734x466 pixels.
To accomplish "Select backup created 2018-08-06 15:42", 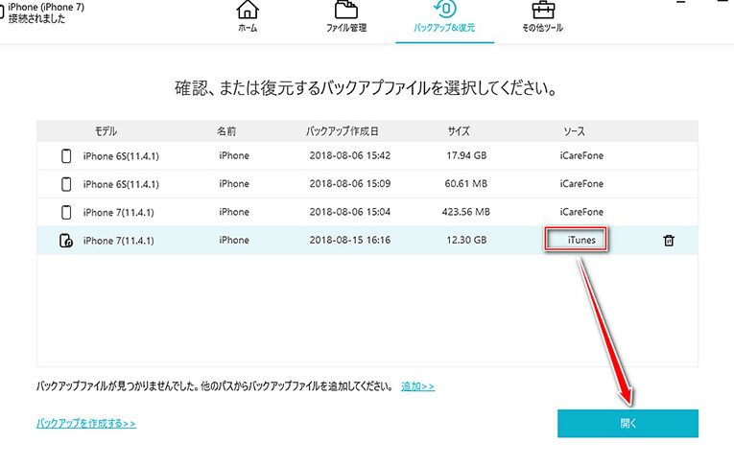I will (349, 156).
